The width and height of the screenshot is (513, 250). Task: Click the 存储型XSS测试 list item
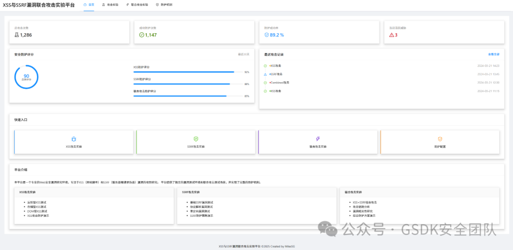tap(37, 207)
